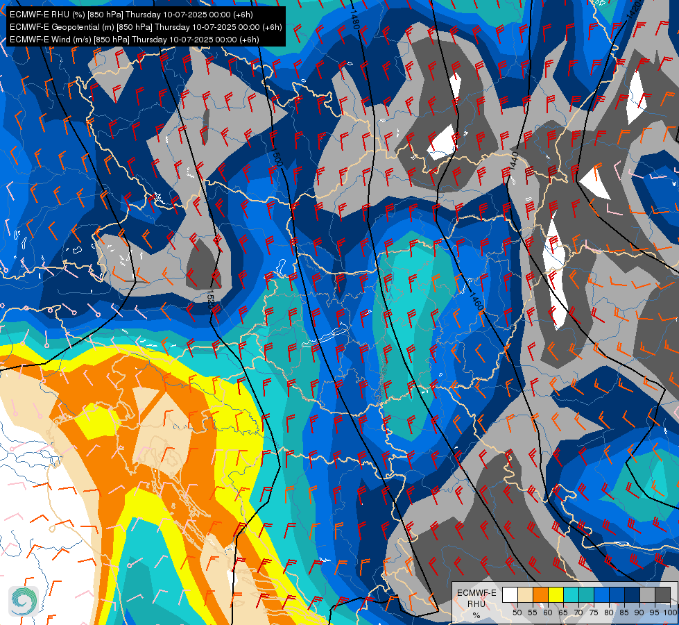679x625 pixels.
Task: Select the orange 55-60% legend swatch
Action: click(540, 594)
